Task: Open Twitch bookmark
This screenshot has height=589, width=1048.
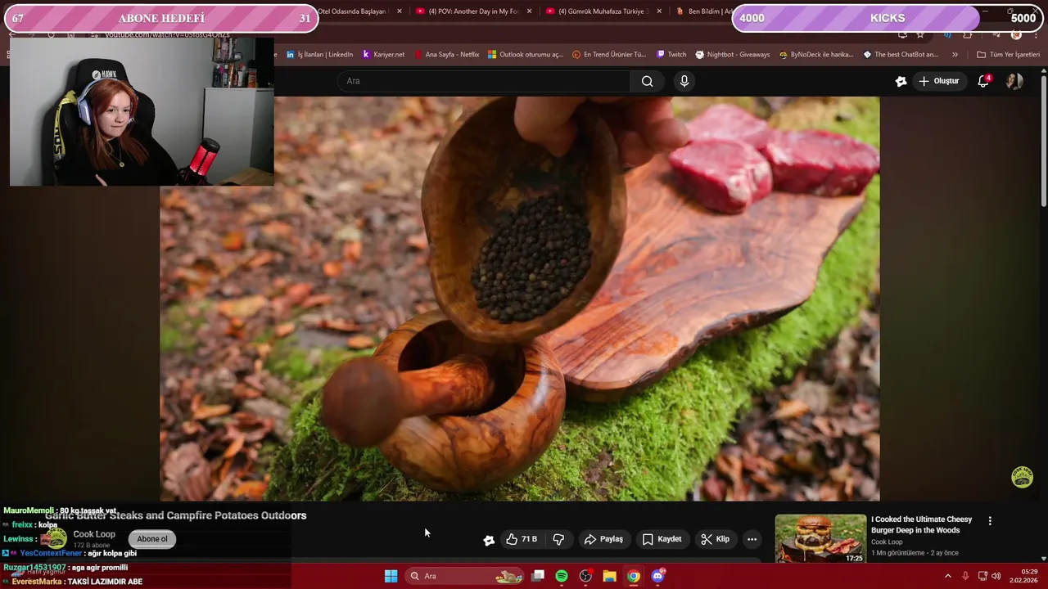Action: 671,55
